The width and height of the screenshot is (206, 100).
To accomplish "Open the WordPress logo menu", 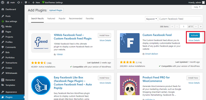I will [3, 2].
